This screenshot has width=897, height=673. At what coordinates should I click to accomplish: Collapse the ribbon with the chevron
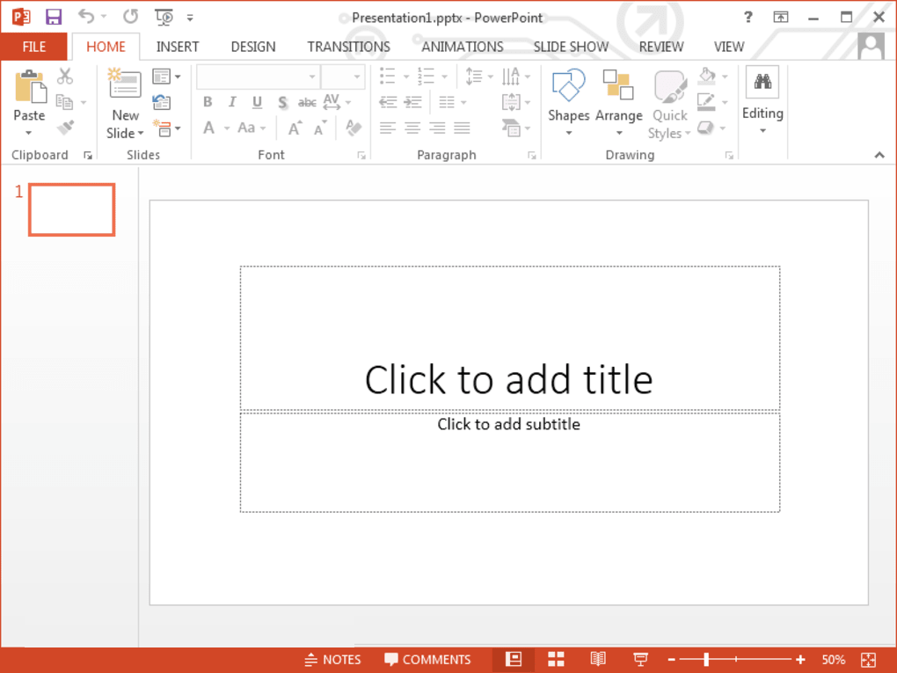click(x=879, y=155)
